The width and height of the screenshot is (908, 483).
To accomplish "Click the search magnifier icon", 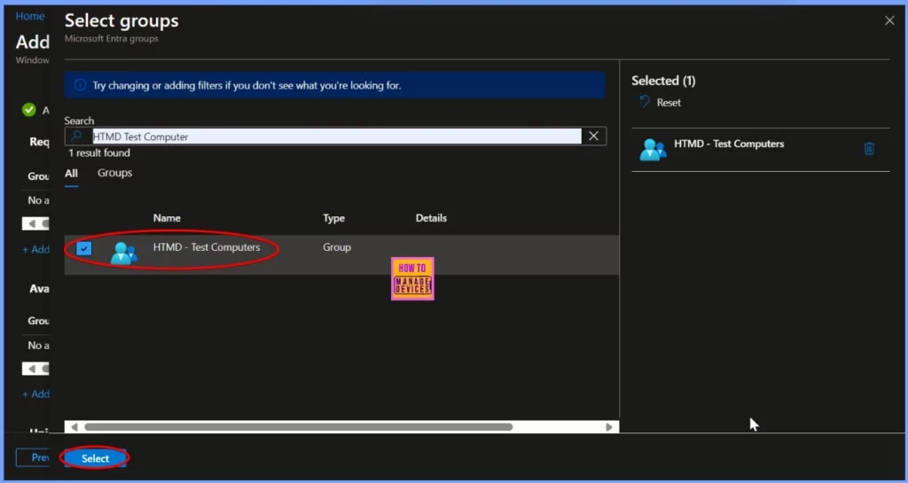I will tap(76, 136).
